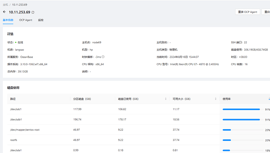Image resolution: width=270 pixels, height=153 pixels.
Task: Refresh host info with the circular arrow icon
Action: tap(33, 12)
